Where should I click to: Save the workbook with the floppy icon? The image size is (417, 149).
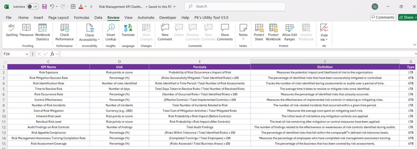pyautogui.click(x=45, y=7)
